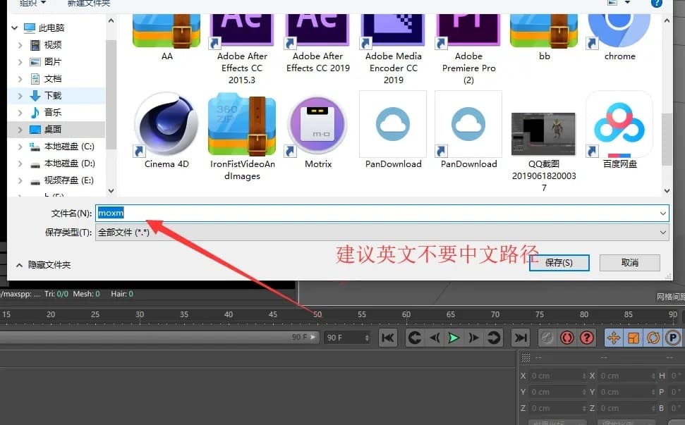Select the AA archive file
This screenshot has width=685, height=425.
[166, 37]
